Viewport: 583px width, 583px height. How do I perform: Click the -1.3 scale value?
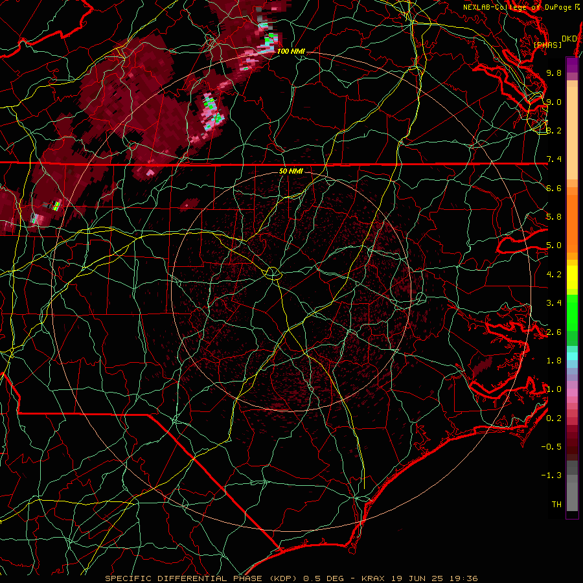(x=551, y=475)
